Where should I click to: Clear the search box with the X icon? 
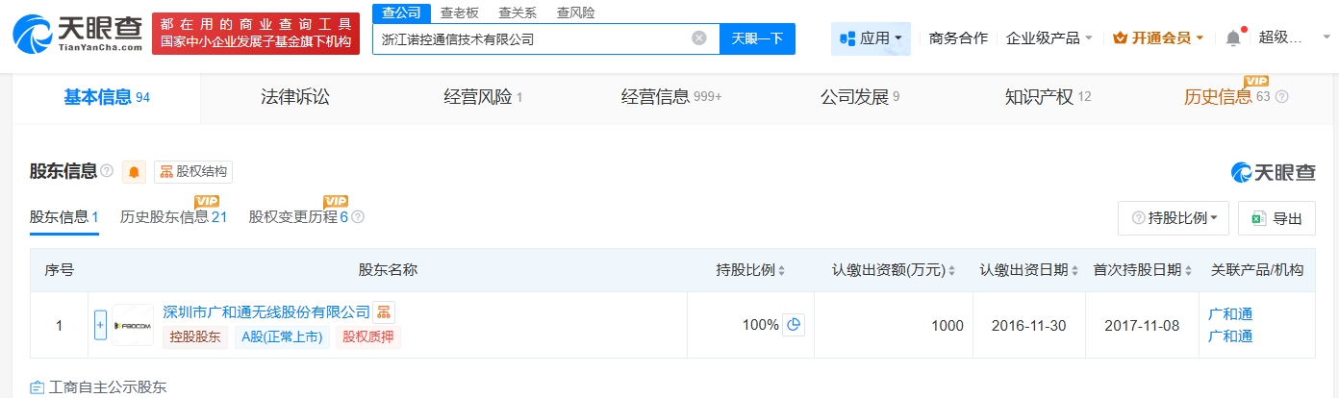point(699,38)
